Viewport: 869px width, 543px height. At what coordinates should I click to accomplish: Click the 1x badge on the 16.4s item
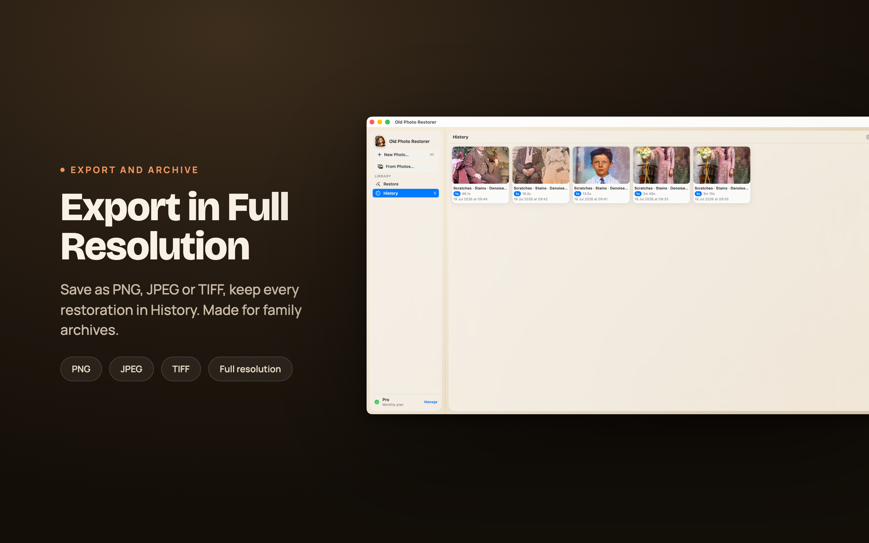coord(517,194)
